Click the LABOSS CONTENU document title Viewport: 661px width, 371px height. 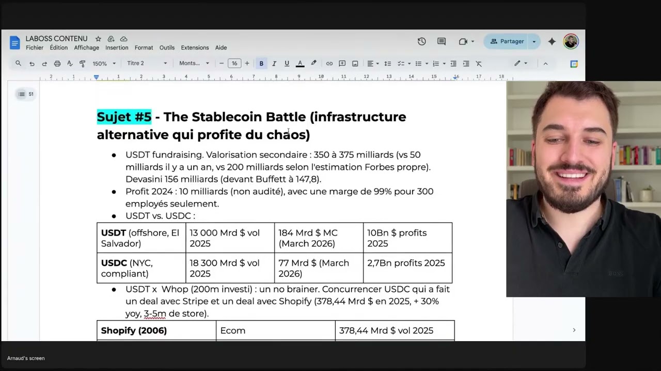57,39
